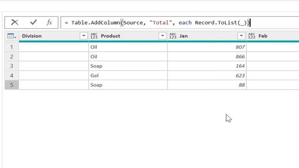Select row number 5
299x168 pixels.
point(12,85)
